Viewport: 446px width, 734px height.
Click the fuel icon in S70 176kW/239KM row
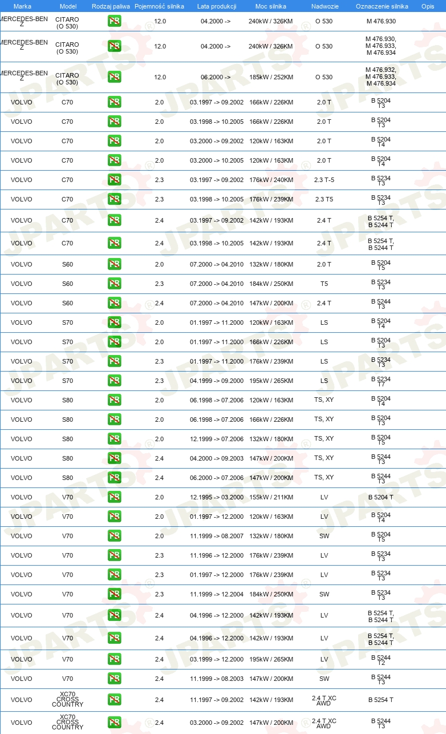point(114,361)
